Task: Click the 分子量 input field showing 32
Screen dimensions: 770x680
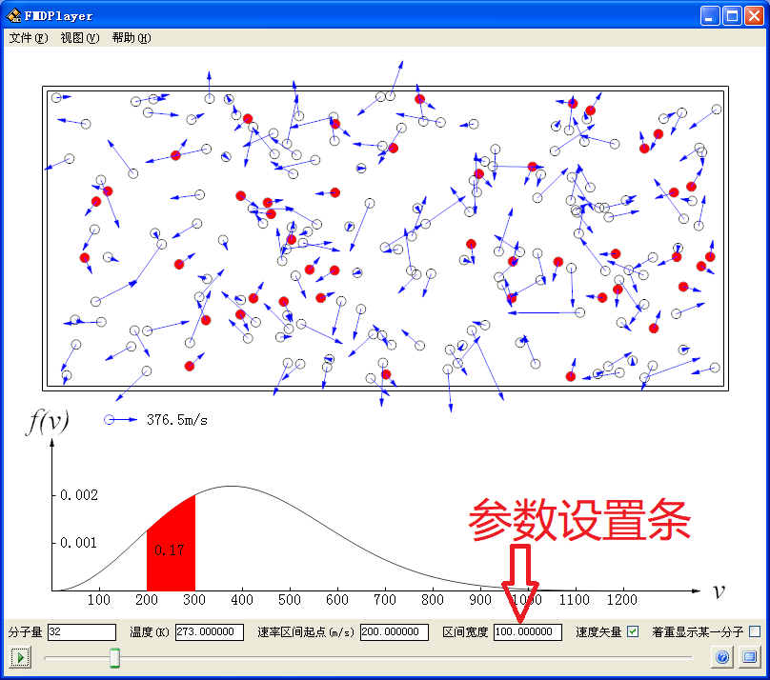Action: point(82,632)
